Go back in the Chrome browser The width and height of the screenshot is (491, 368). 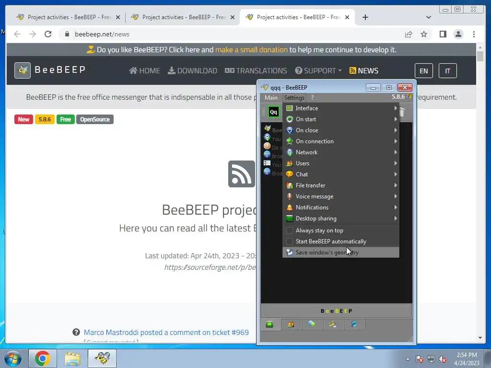17,34
